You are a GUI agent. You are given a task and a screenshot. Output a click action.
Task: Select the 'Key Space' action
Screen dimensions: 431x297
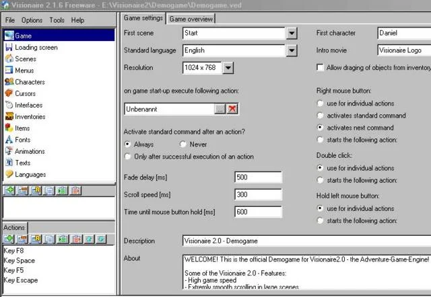(20, 260)
